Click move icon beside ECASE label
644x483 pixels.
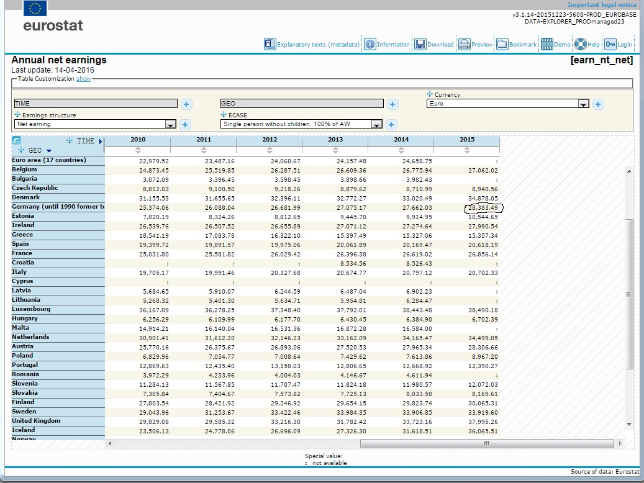point(224,115)
